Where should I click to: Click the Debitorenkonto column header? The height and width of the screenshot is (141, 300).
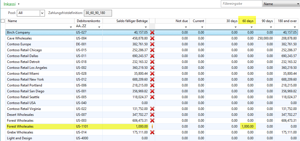(88, 21)
